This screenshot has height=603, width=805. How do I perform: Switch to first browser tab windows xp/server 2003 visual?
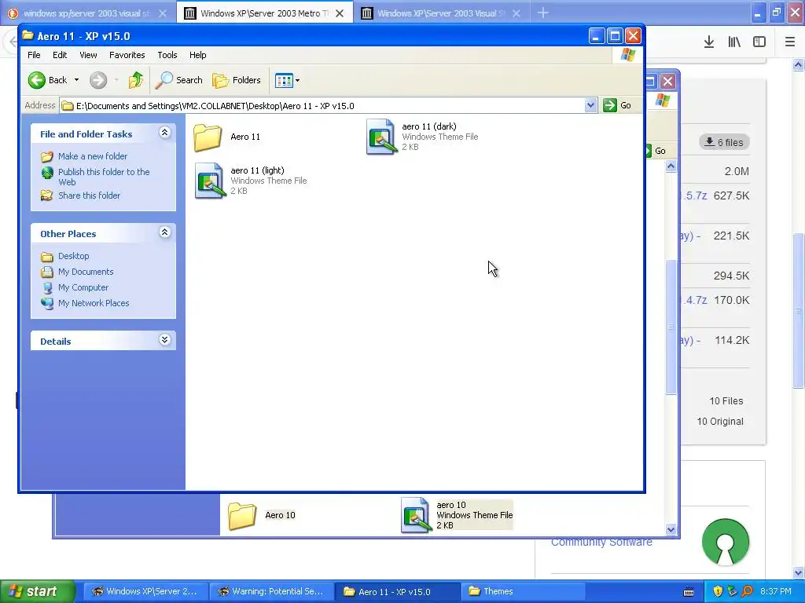click(86, 13)
